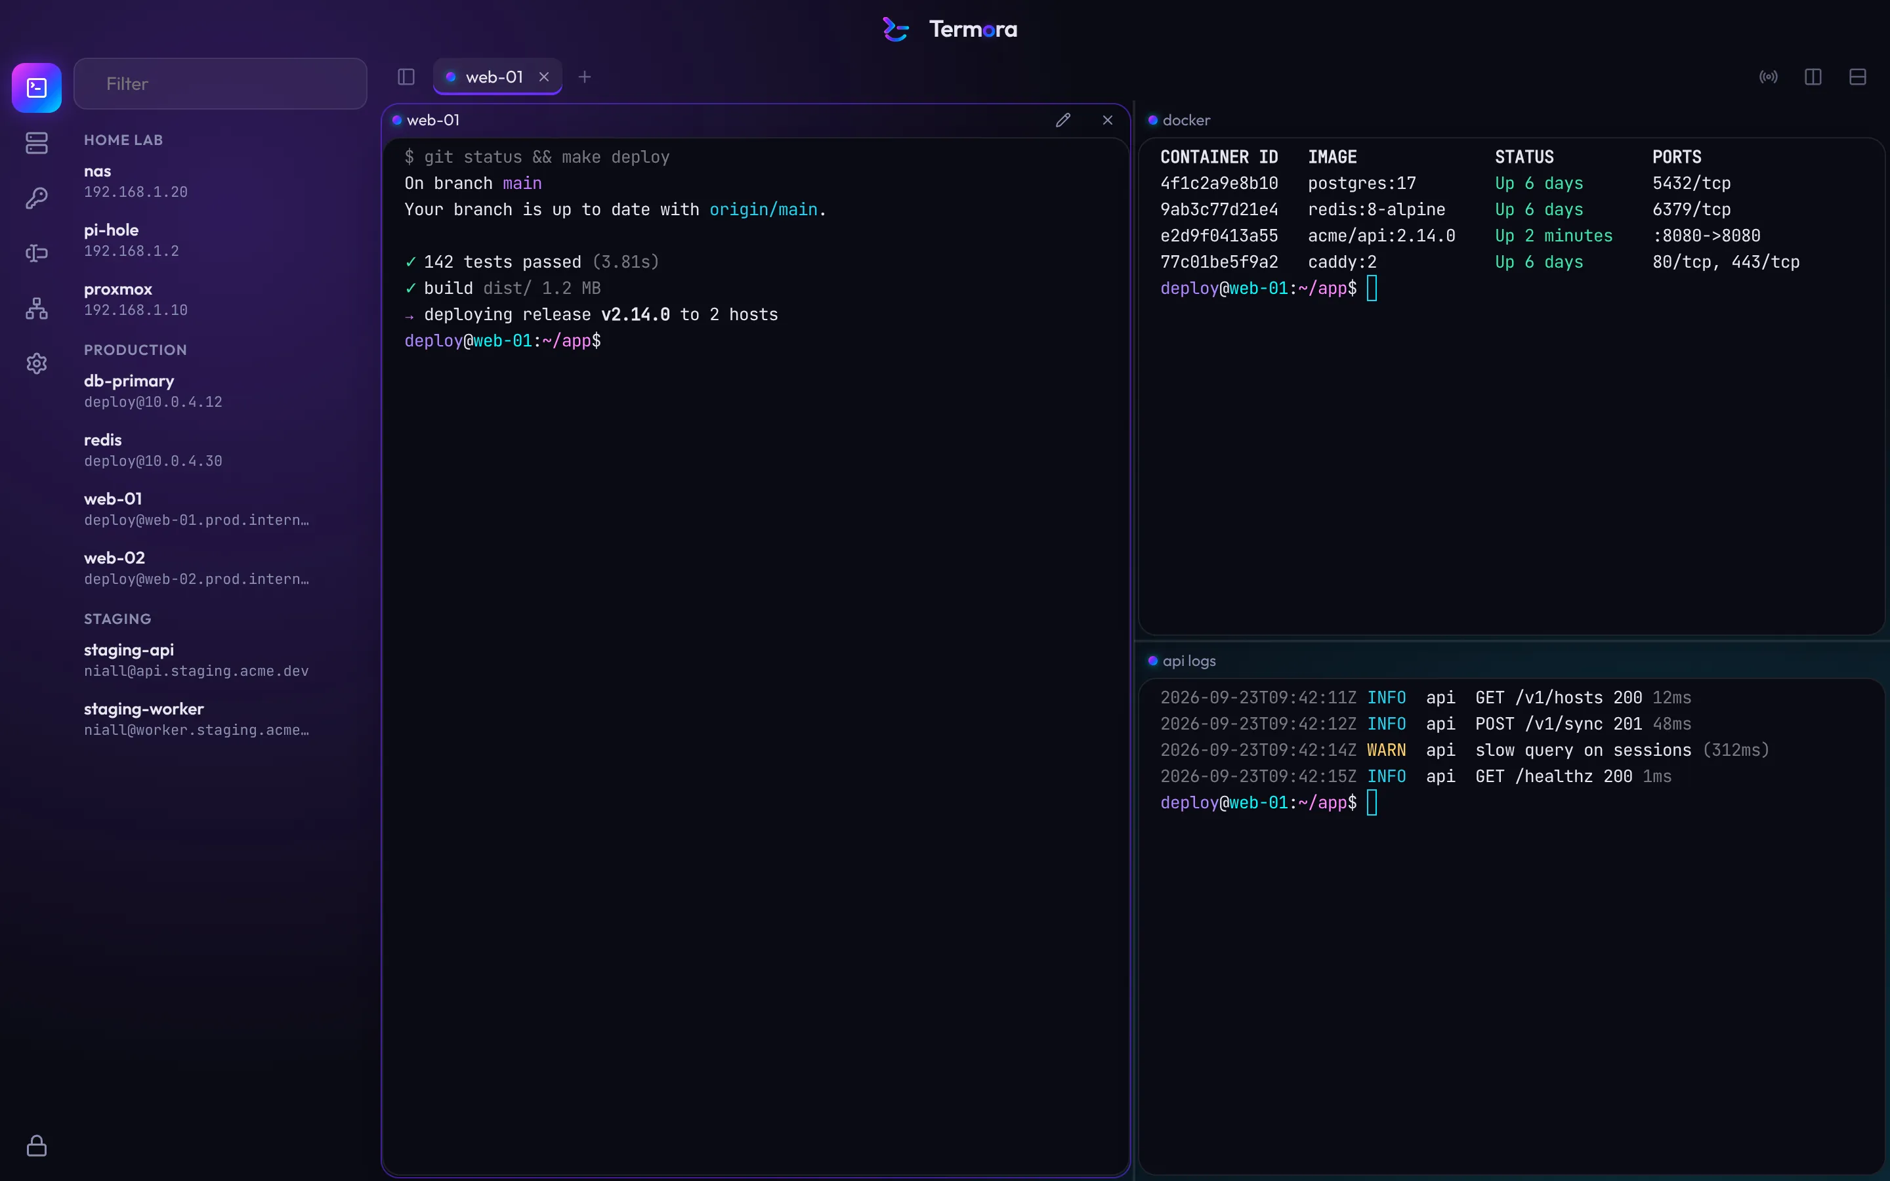The image size is (1890, 1181).
Task: Close the web-01 tab
Action: point(544,77)
